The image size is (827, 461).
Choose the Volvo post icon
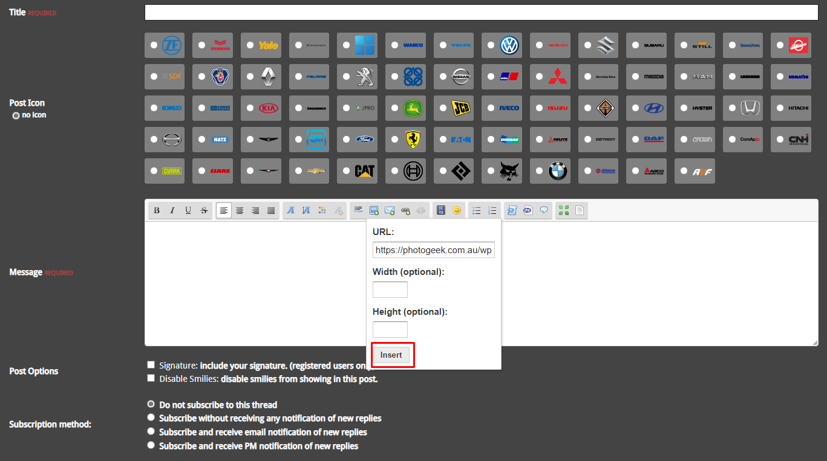443,45
